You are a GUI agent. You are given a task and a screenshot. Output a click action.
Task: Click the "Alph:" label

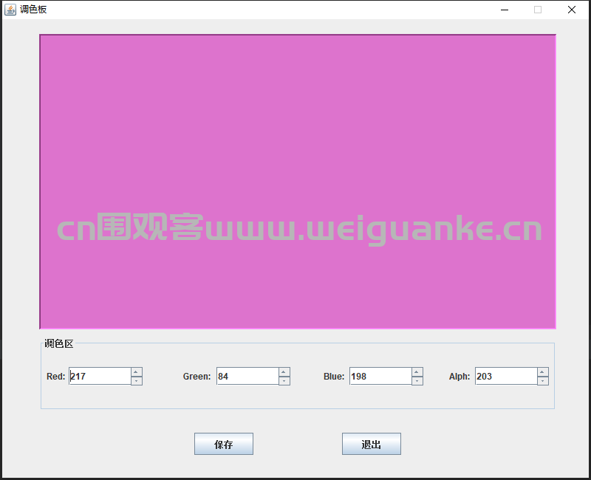pyautogui.click(x=460, y=377)
